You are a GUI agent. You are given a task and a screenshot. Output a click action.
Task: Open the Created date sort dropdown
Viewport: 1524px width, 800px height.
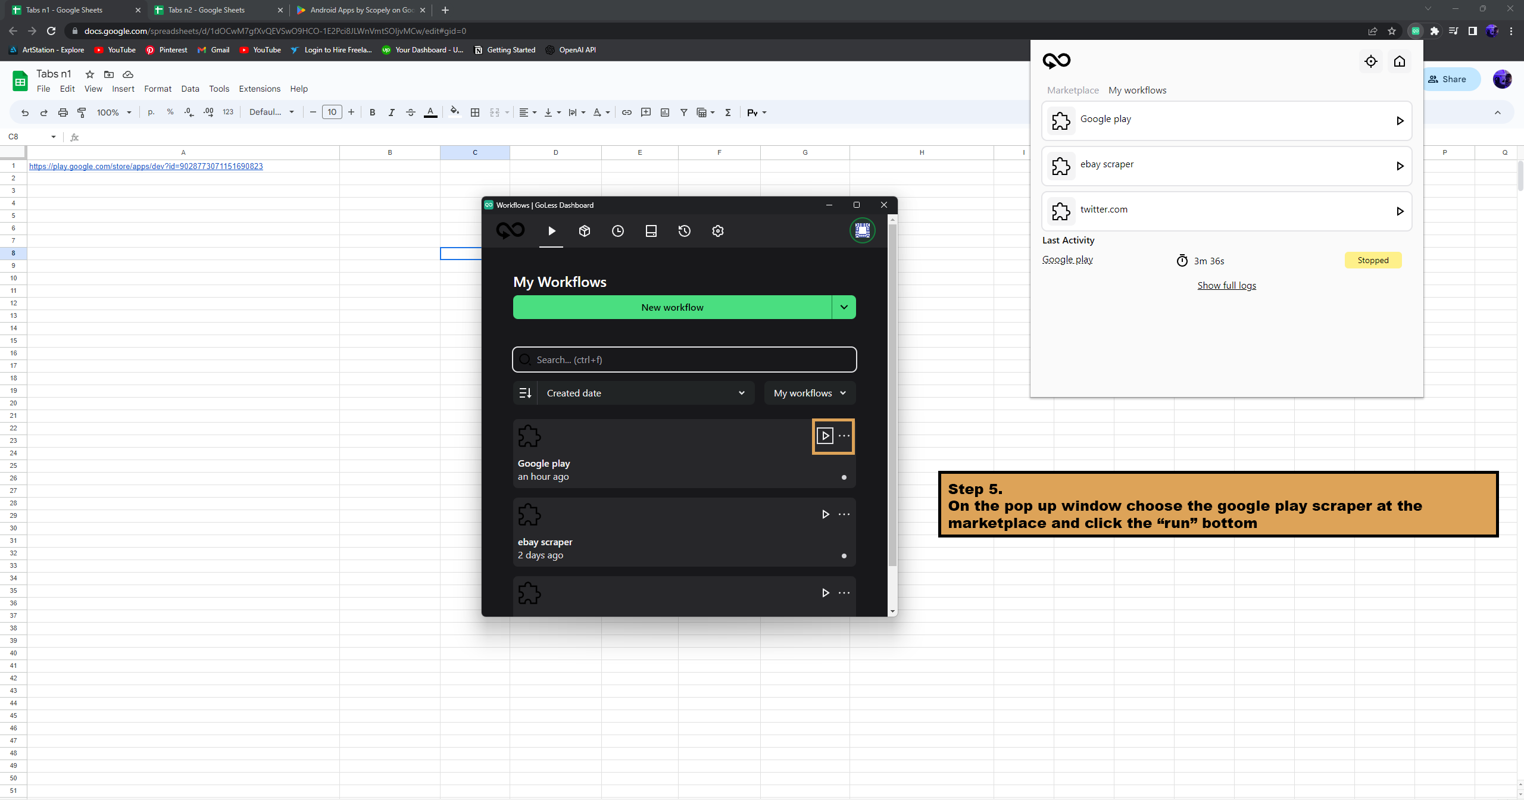point(646,393)
